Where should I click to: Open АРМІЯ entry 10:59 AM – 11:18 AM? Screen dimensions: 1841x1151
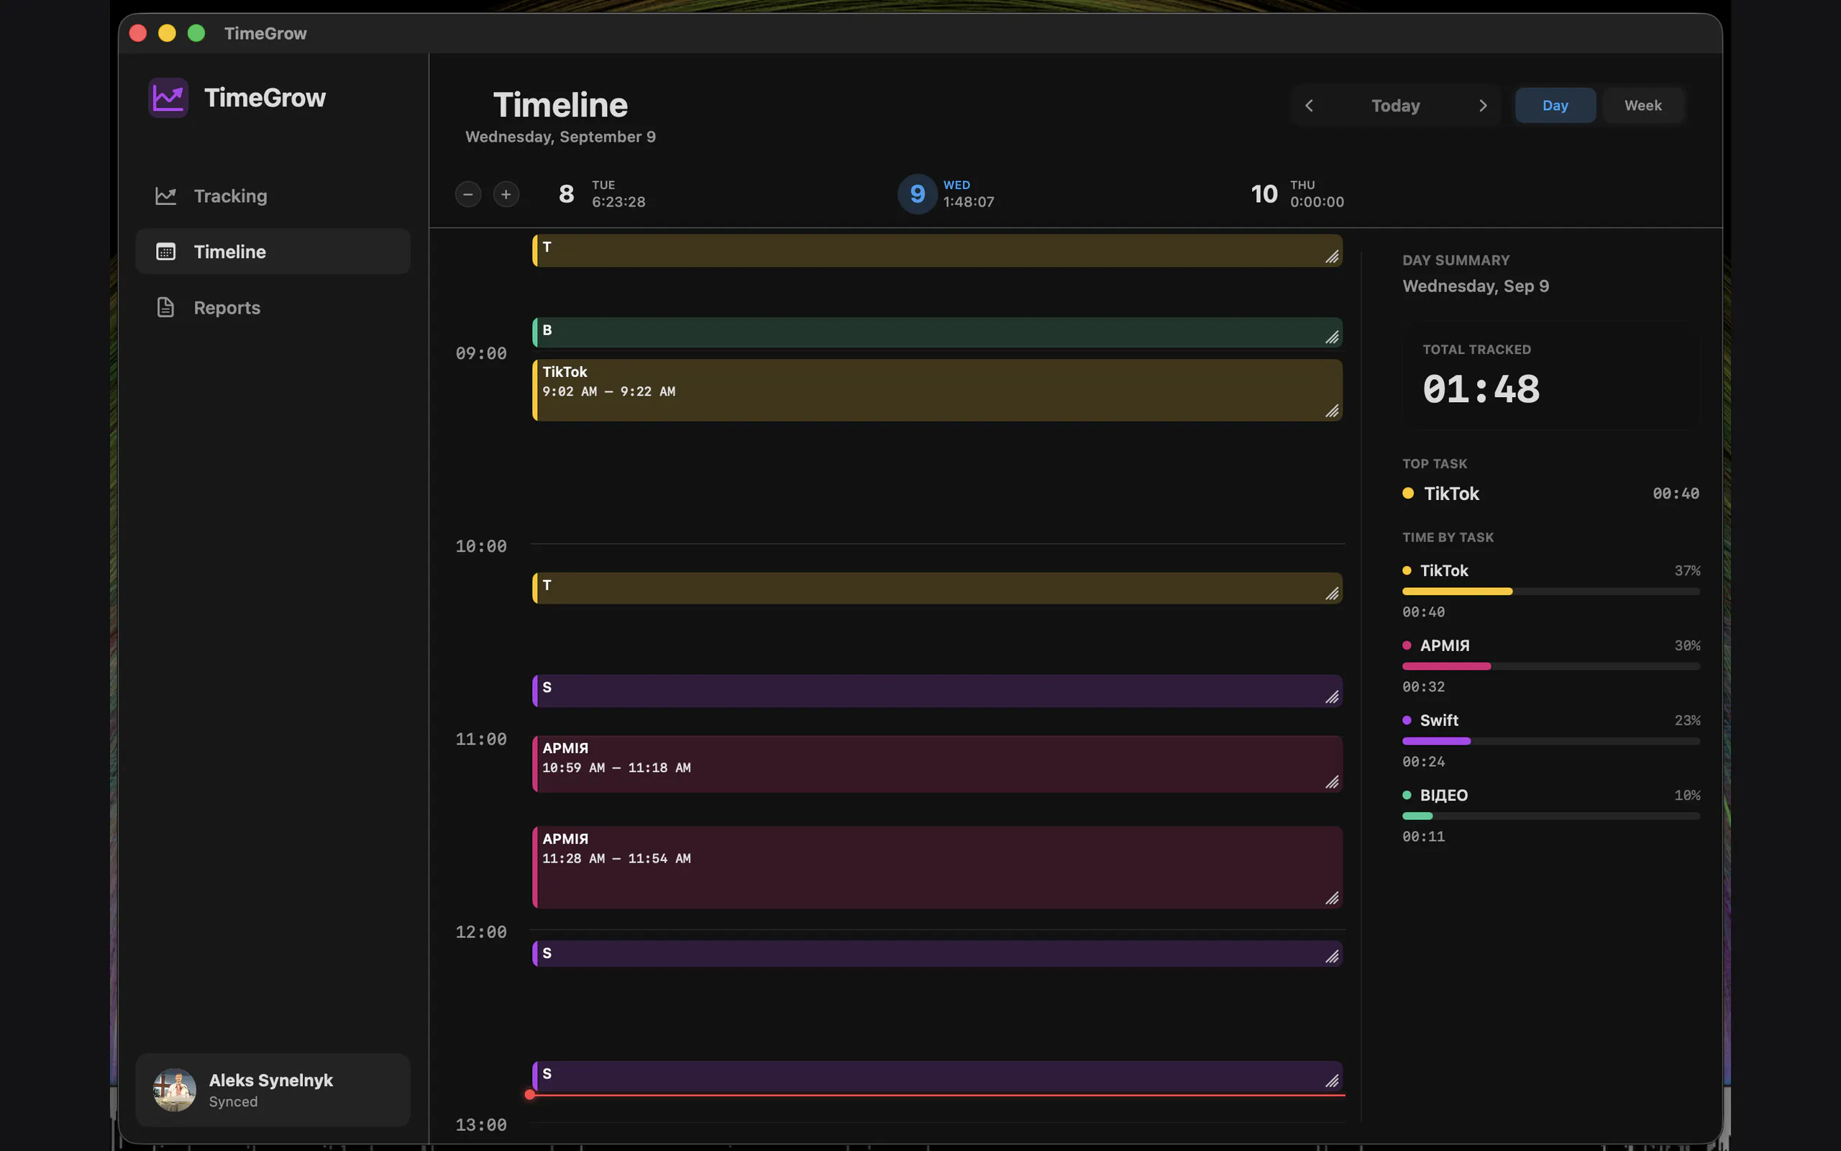coord(937,763)
